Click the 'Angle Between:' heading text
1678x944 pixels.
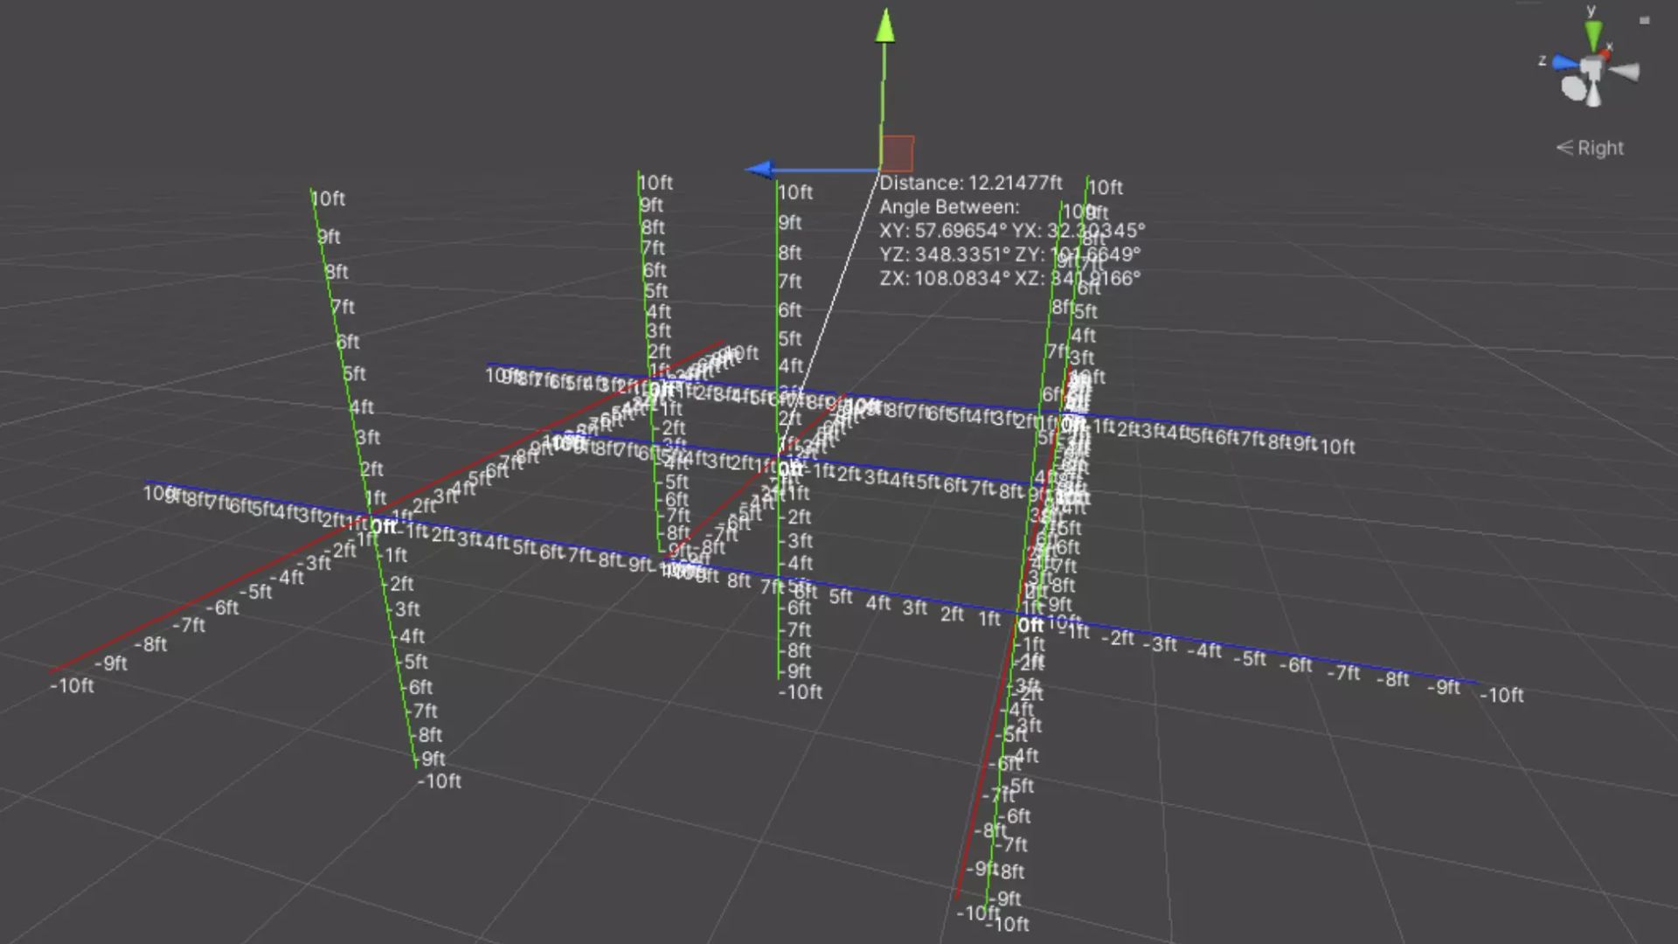(x=949, y=207)
